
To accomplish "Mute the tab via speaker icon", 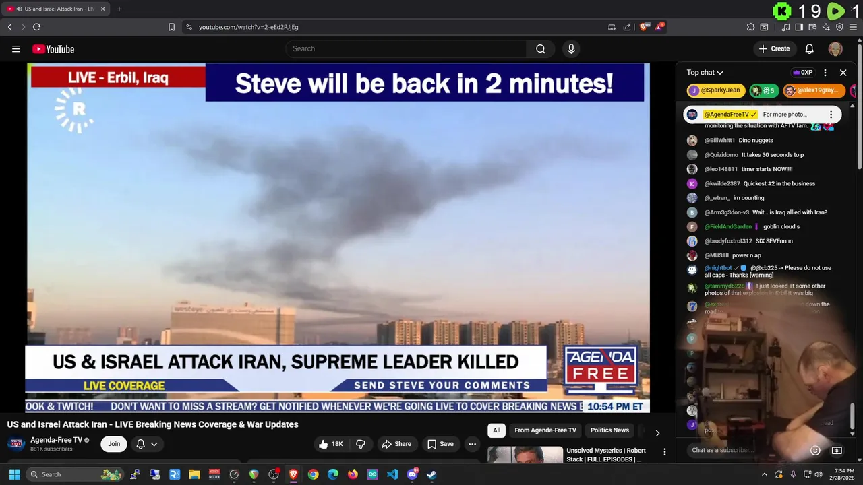I will (x=19, y=9).
